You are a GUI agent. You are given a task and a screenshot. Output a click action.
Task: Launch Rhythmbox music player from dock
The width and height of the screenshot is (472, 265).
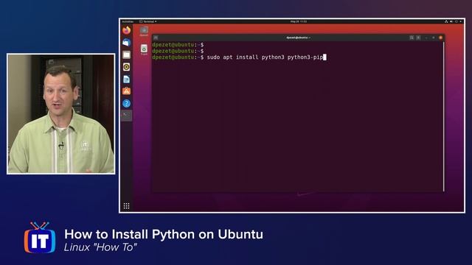tap(126, 67)
